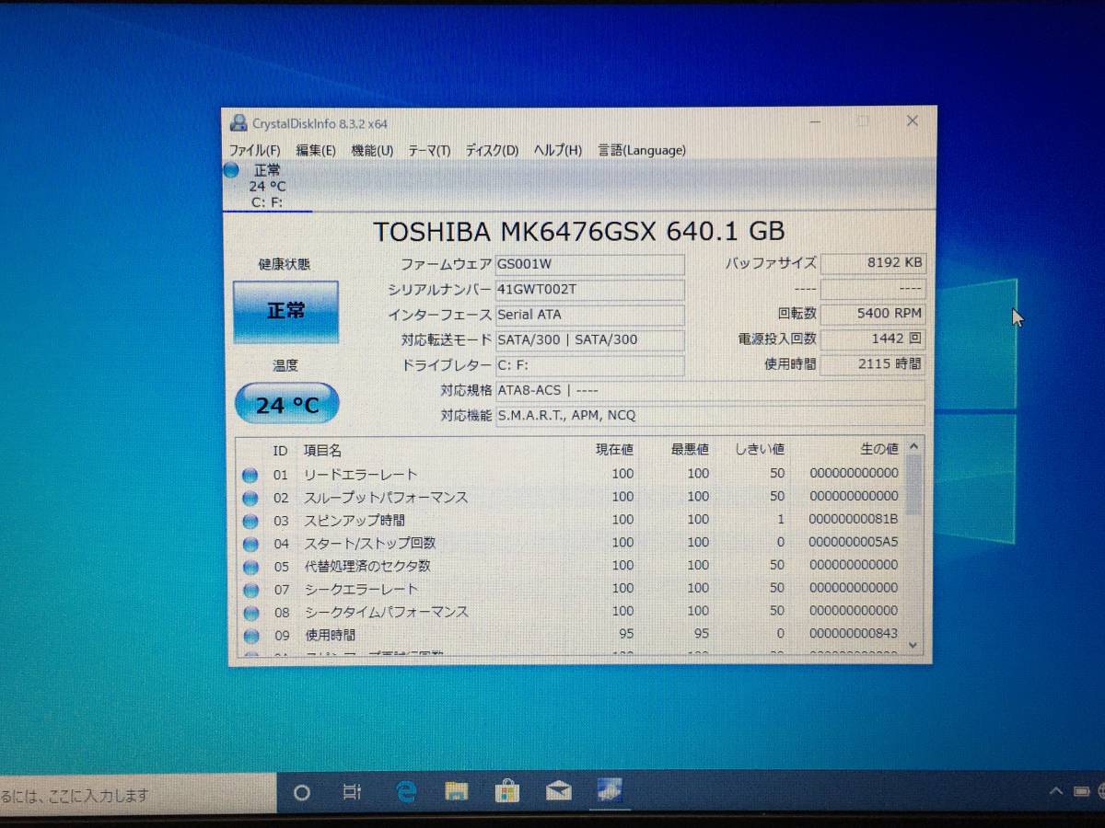Click the drive letter field under ドライブレター

589,366
